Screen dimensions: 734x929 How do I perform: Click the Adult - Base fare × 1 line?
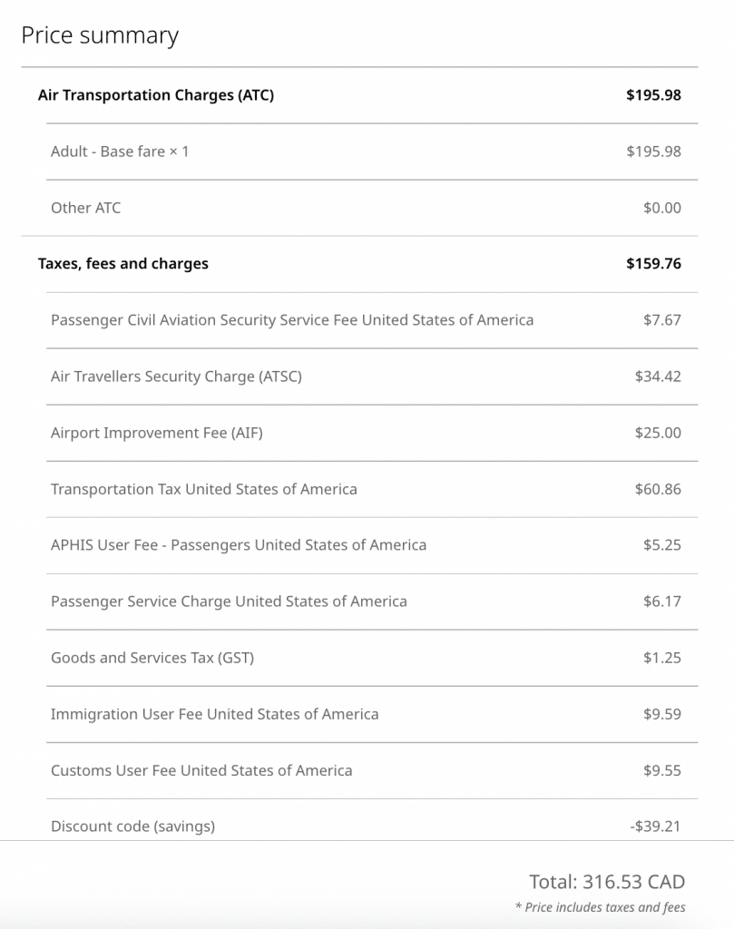[120, 152]
